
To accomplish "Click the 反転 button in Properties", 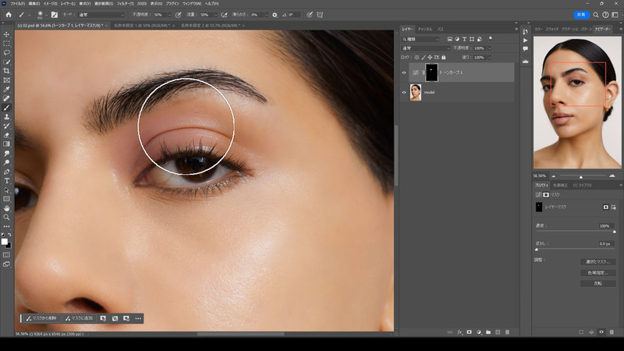I will 598,283.
